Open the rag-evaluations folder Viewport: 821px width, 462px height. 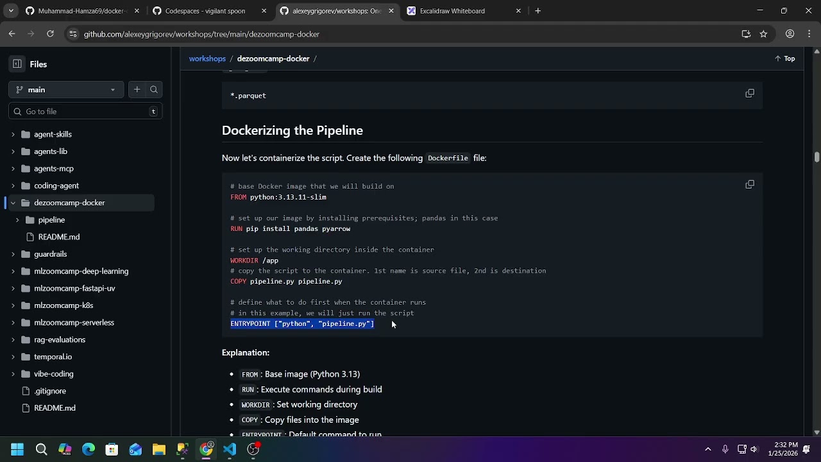click(x=60, y=340)
